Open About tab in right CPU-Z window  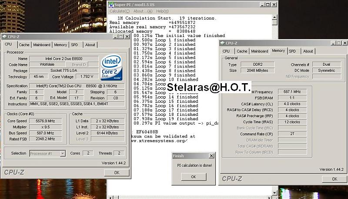308,51
